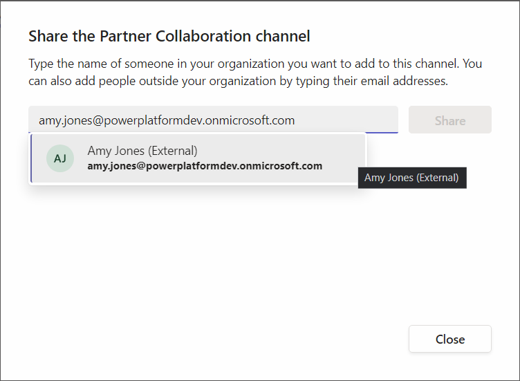Click the AJ initials avatar
520x381 pixels.
pyautogui.click(x=60, y=158)
